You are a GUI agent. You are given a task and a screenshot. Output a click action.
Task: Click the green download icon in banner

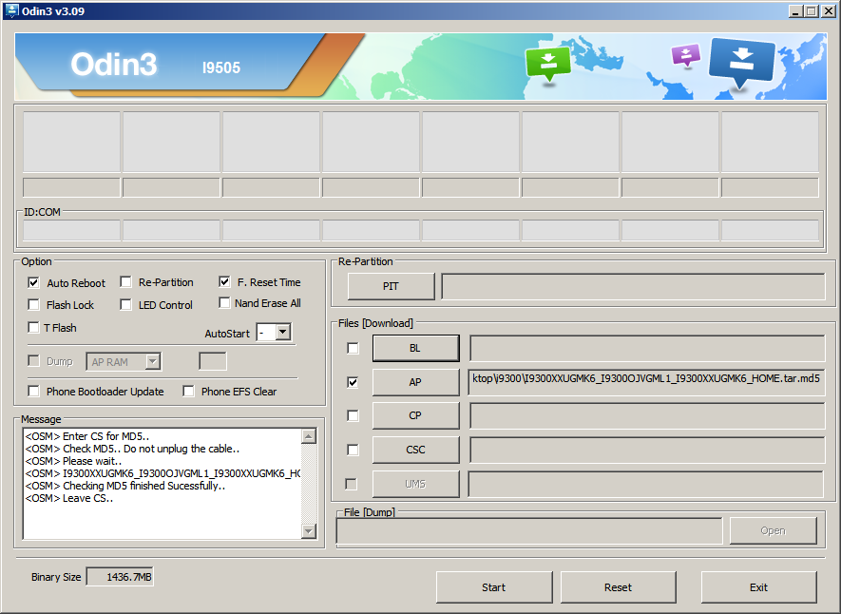547,63
